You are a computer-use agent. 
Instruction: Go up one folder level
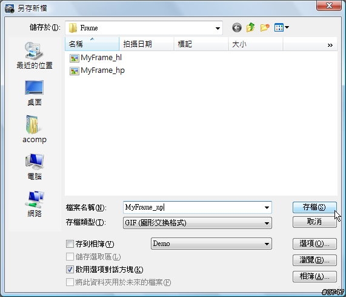pyautogui.click(x=250, y=28)
